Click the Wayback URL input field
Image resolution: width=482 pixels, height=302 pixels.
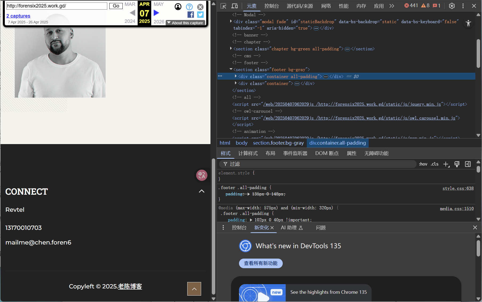57,6
